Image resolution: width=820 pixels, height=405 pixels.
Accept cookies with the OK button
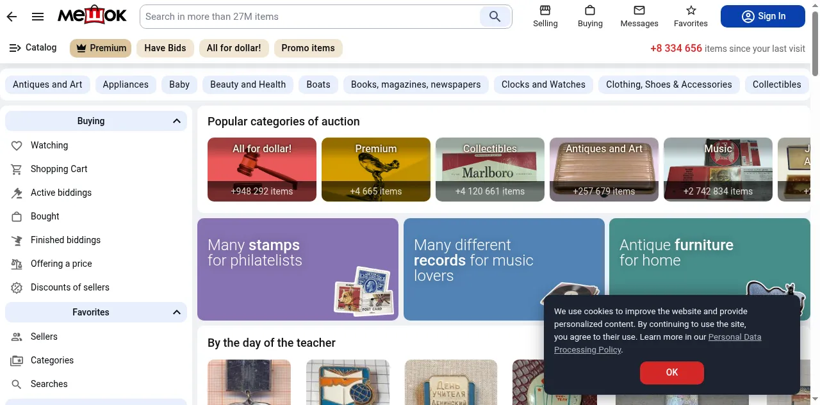(671, 372)
